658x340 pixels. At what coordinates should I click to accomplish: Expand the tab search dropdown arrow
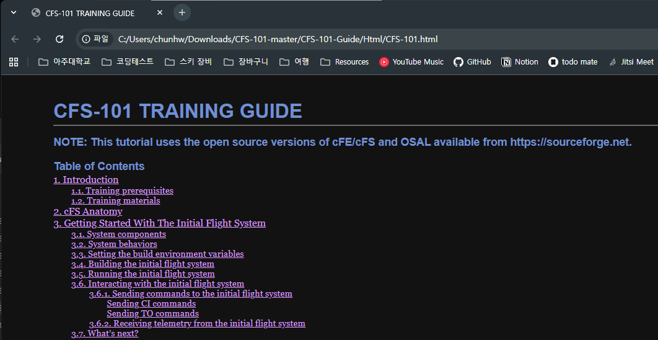[x=14, y=12]
